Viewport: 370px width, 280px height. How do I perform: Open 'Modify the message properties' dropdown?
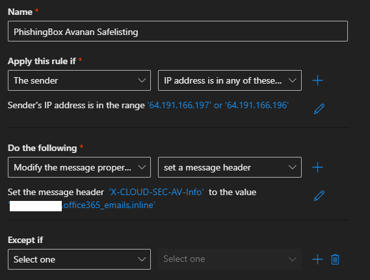coord(79,167)
